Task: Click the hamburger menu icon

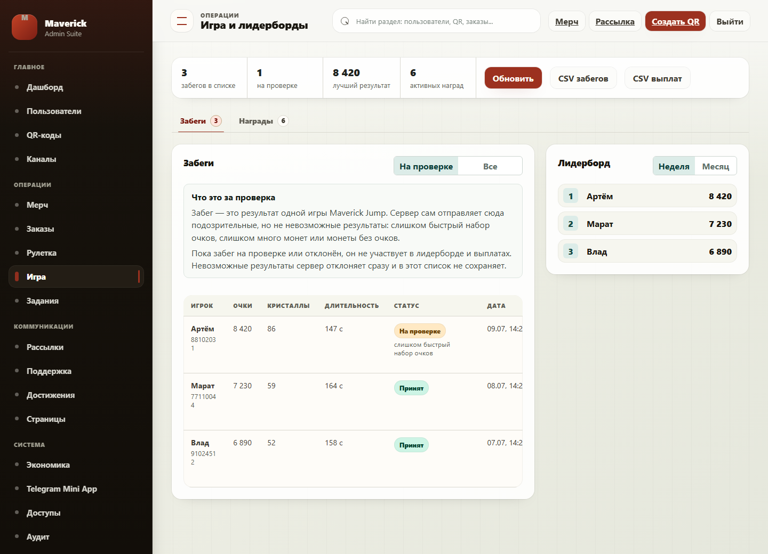Action: click(x=182, y=21)
